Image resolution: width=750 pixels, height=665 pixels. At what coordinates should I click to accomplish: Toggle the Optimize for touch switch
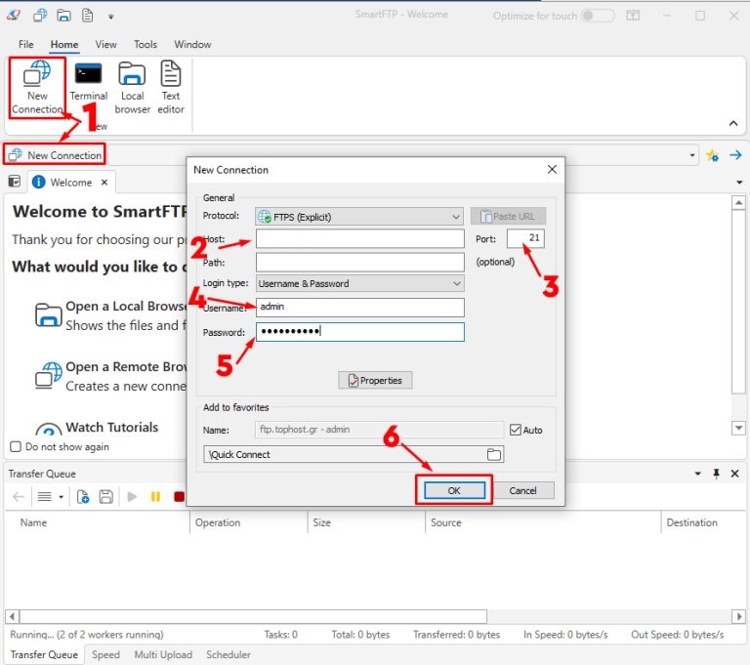click(598, 16)
